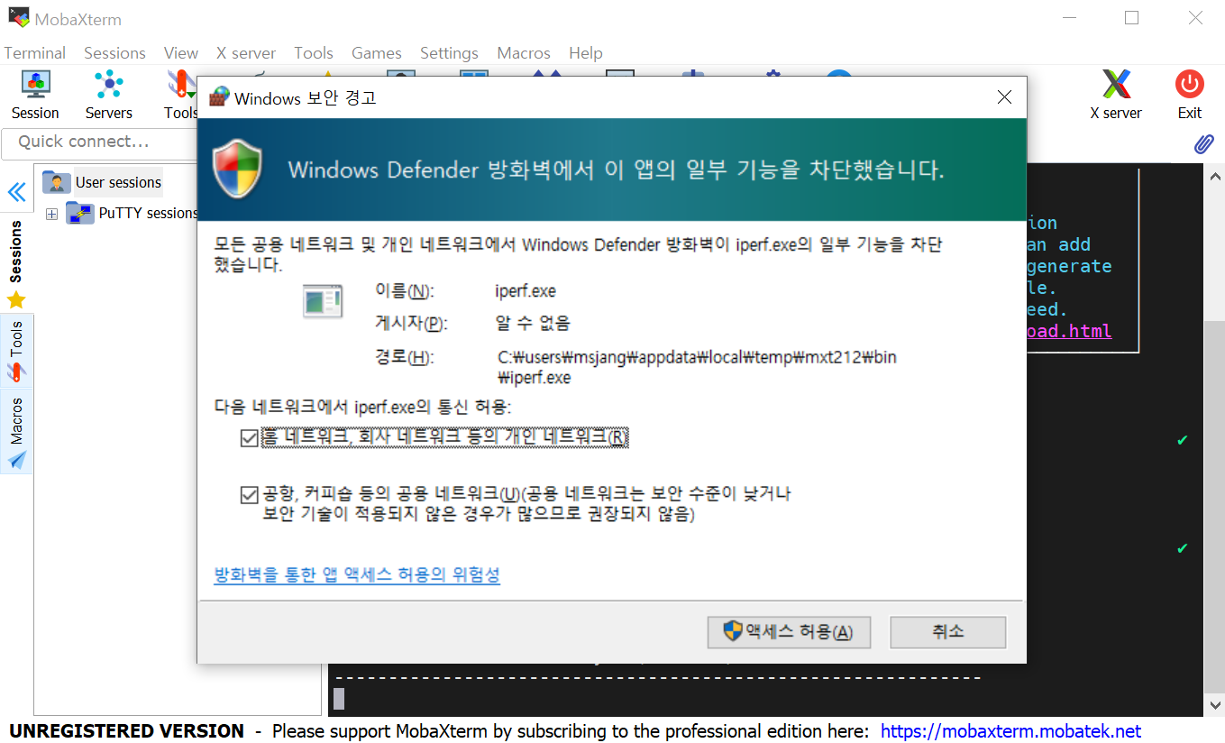
Task: Switch to the Tools vertical side tab
Action: [16, 352]
